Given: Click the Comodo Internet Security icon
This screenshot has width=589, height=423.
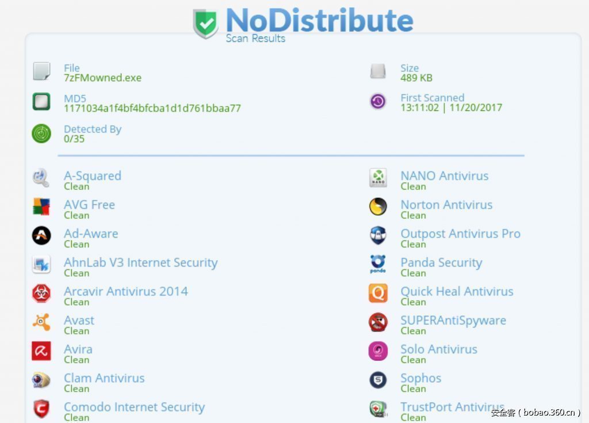Looking at the screenshot, I should click(x=41, y=409).
